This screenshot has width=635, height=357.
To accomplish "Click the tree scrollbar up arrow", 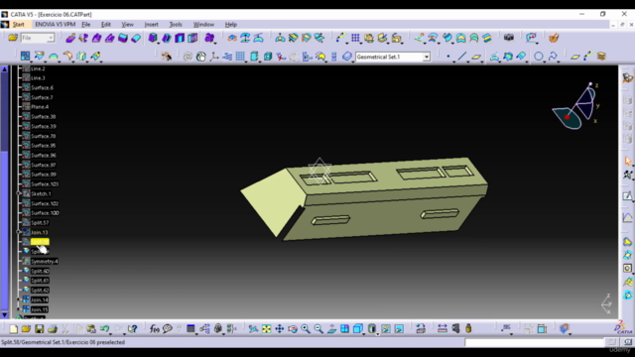I will click(4, 69).
